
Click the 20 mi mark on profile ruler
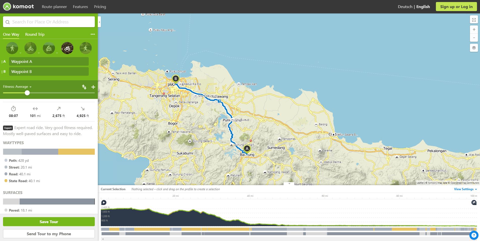pyautogui.click(x=176, y=196)
